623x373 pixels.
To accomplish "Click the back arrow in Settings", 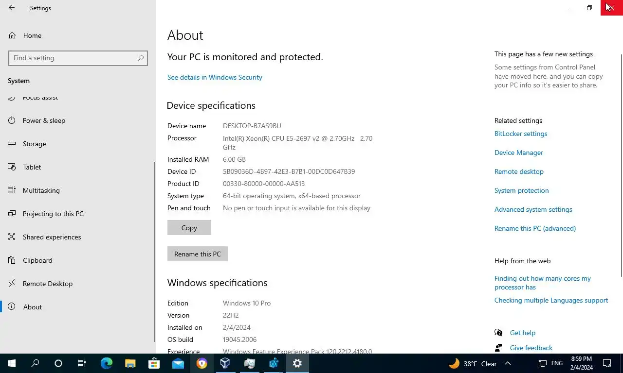I will [12, 8].
